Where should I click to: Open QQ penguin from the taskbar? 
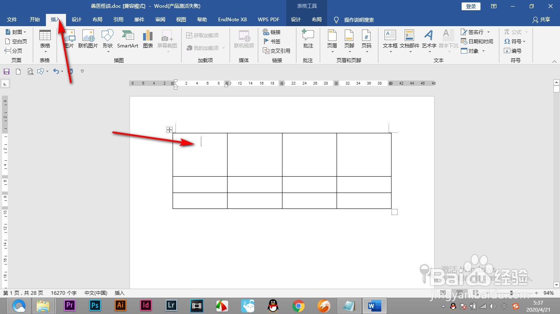273,305
